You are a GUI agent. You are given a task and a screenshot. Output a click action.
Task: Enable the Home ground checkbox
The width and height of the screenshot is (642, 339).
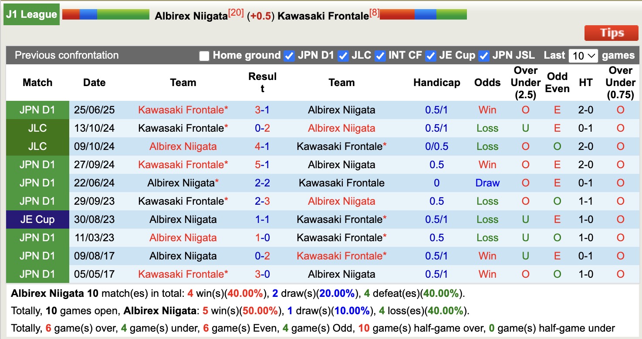click(x=204, y=56)
